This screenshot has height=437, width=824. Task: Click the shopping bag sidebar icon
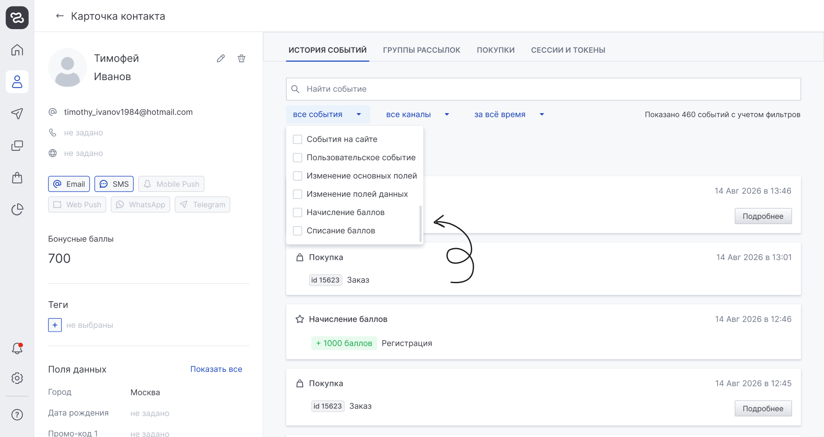pos(17,177)
